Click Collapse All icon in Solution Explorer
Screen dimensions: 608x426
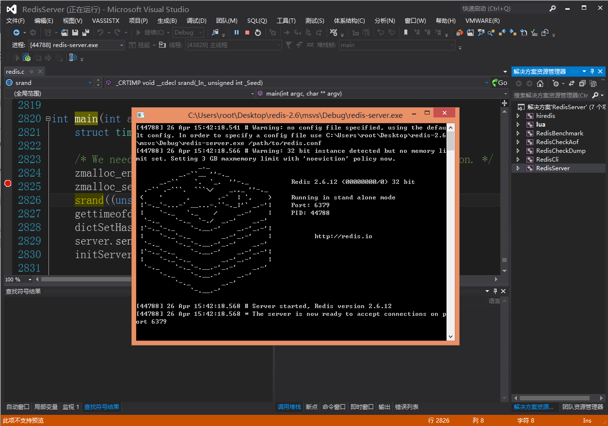pyautogui.click(x=582, y=83)
